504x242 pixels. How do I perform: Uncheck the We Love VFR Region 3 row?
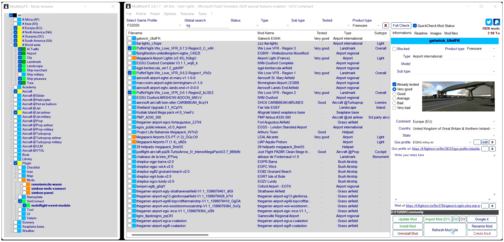click(x=130, y=48)
